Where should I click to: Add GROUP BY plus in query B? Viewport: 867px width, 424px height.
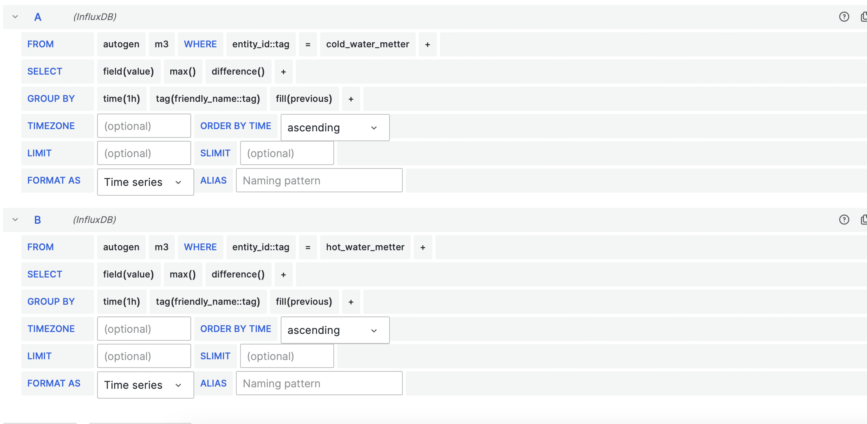pyautogui.click(x=351, y=302)
